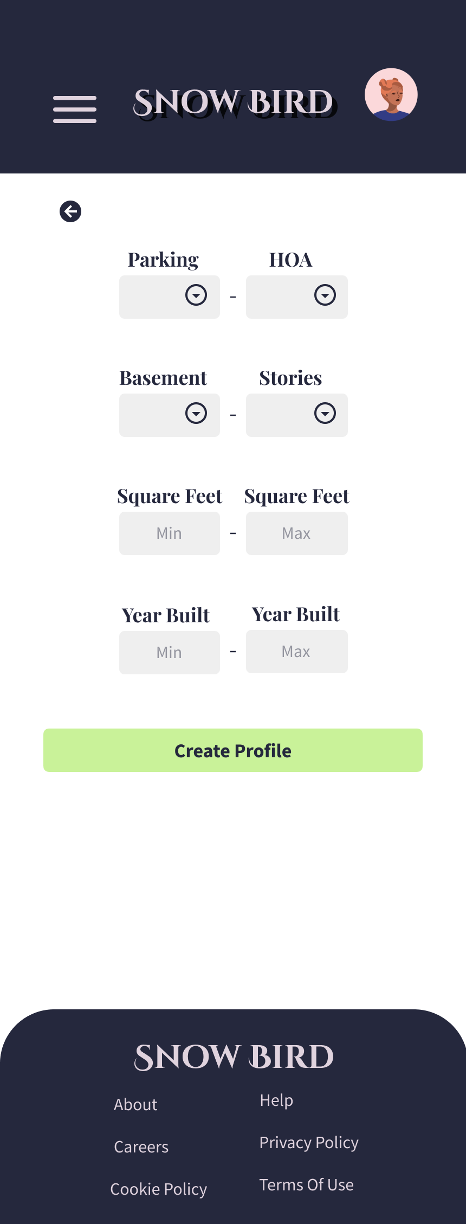
Task: Open the Privacy Policy link
Action: click(309, 1143)
